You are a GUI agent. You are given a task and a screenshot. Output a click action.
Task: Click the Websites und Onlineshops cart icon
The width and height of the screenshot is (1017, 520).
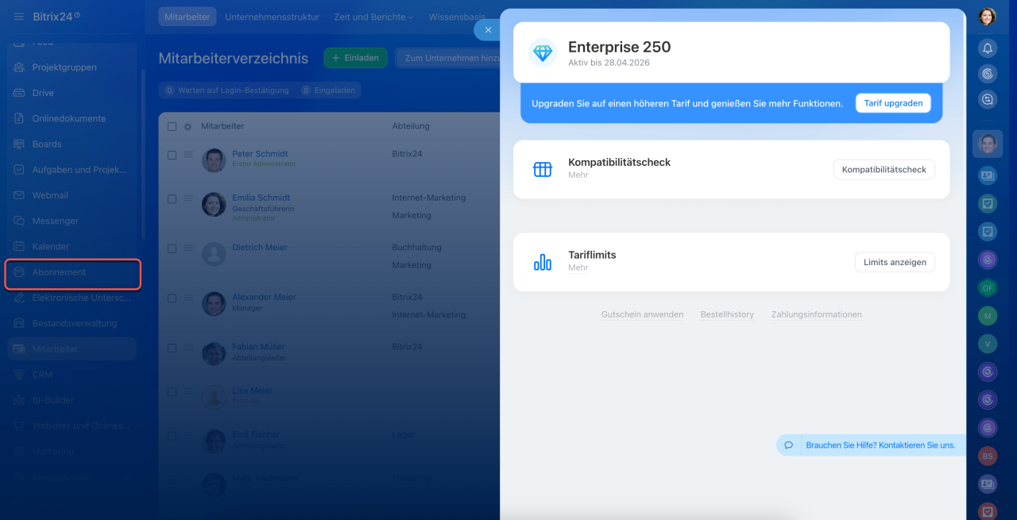tap(19, 426)
